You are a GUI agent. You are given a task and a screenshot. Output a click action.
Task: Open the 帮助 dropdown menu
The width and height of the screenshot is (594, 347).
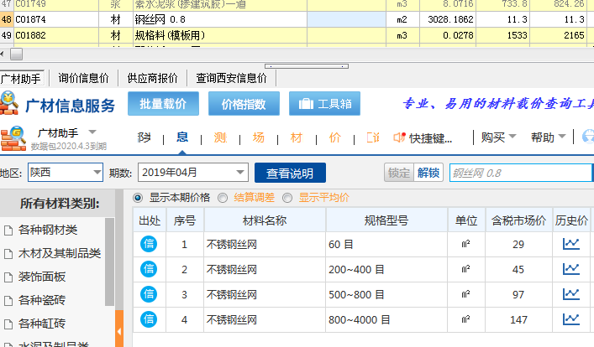[548, 137]
